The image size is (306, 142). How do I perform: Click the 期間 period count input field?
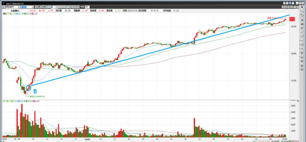click(x=87, y=7)
